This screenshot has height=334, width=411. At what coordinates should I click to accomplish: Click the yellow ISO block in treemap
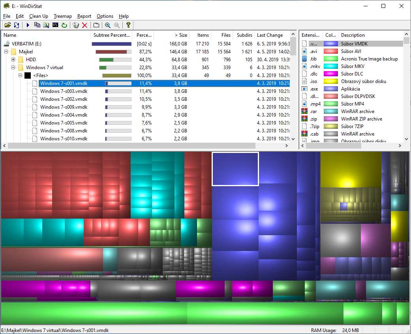[350, 169]
